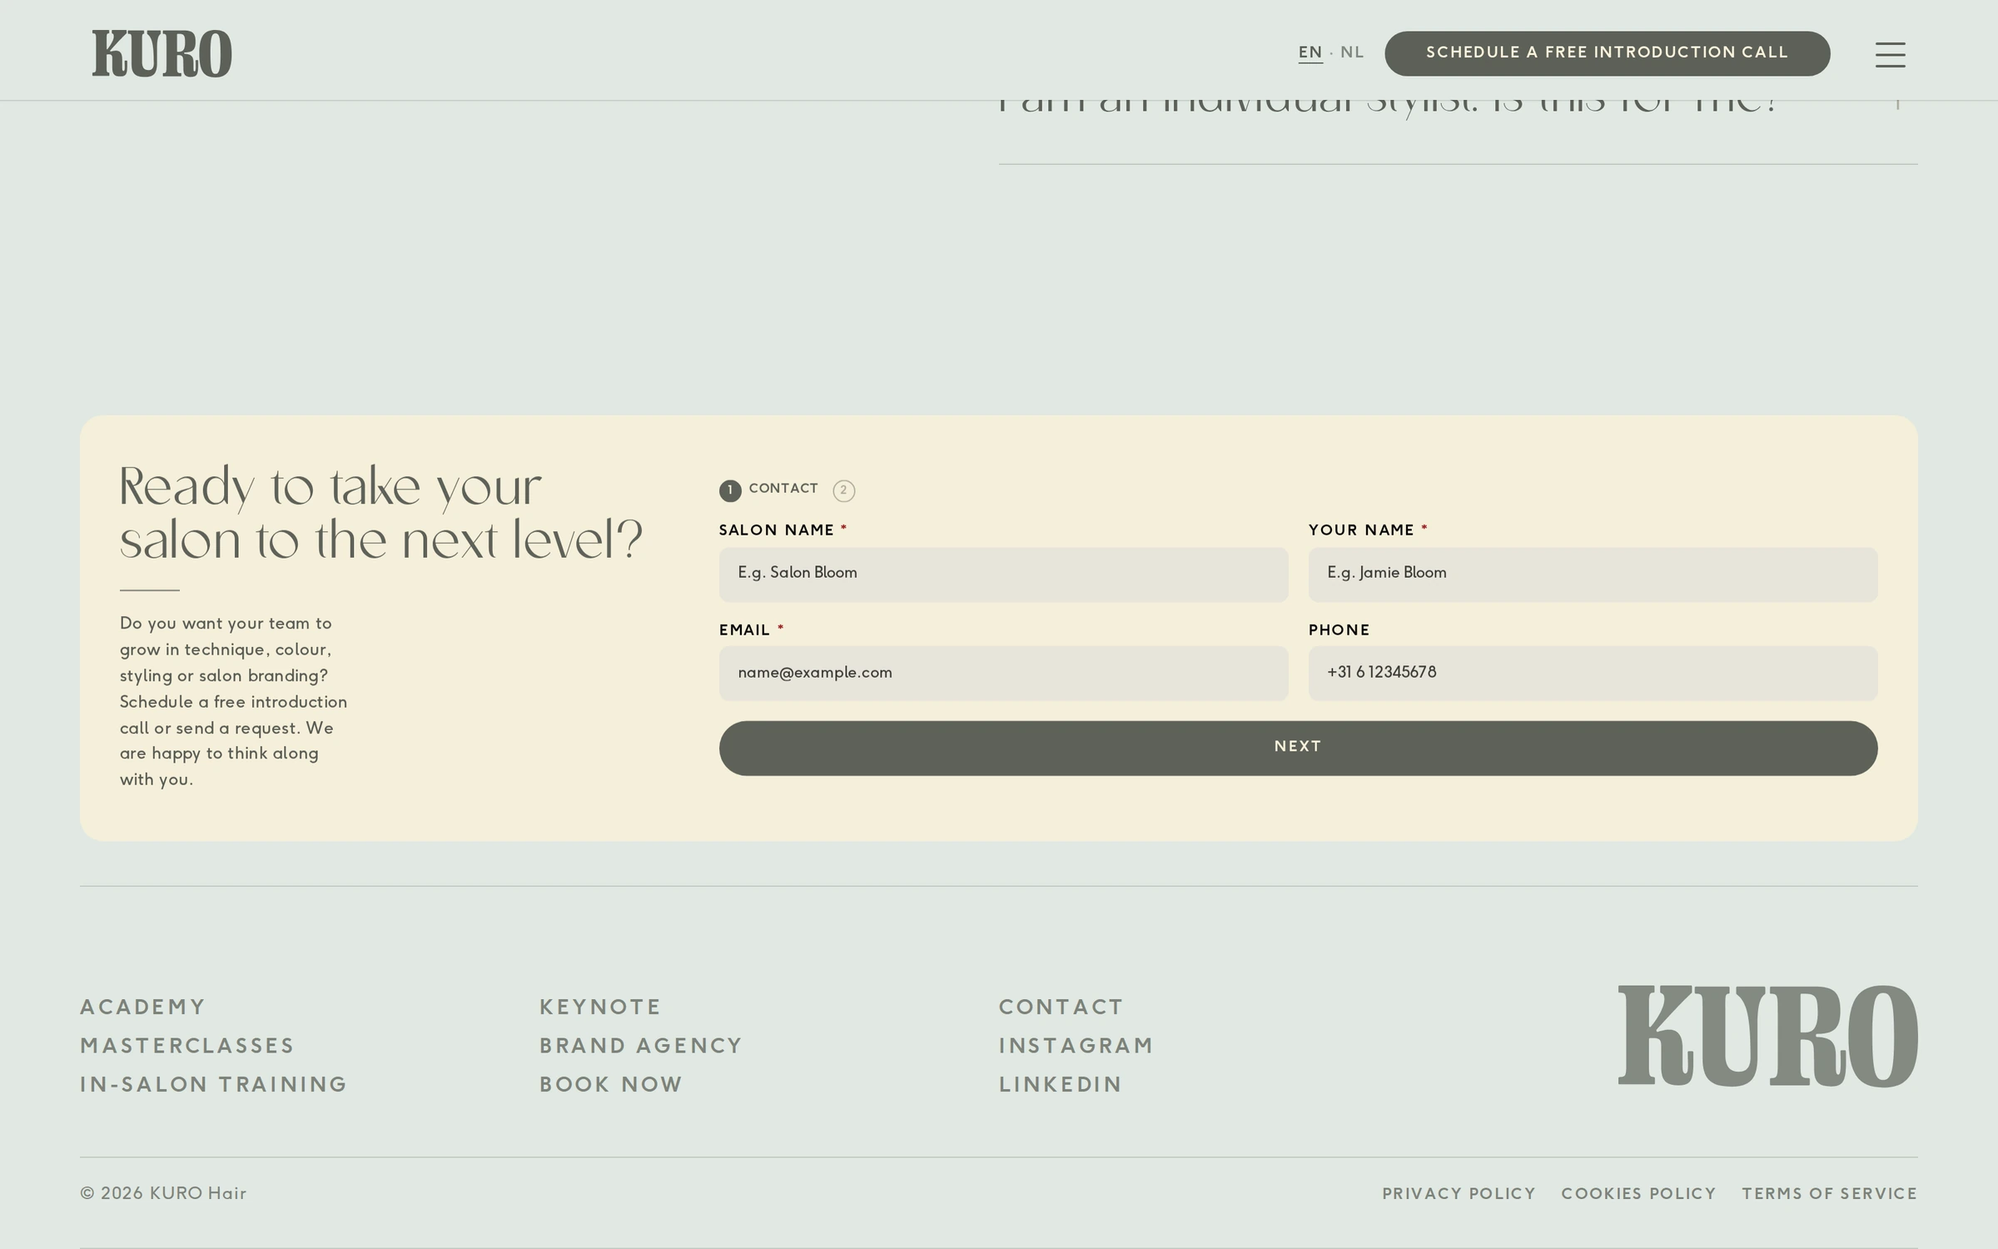1998x1249 pixels.
Task: Focus the Email input field
Action: (x=1003, y=673)
